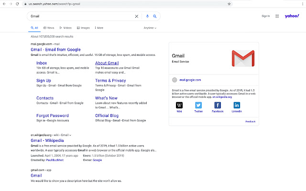This screenshot has width=306, height=191.
Task: Open the Wikipedia icon in Gmail panel
Action: [x=179, y=106]
